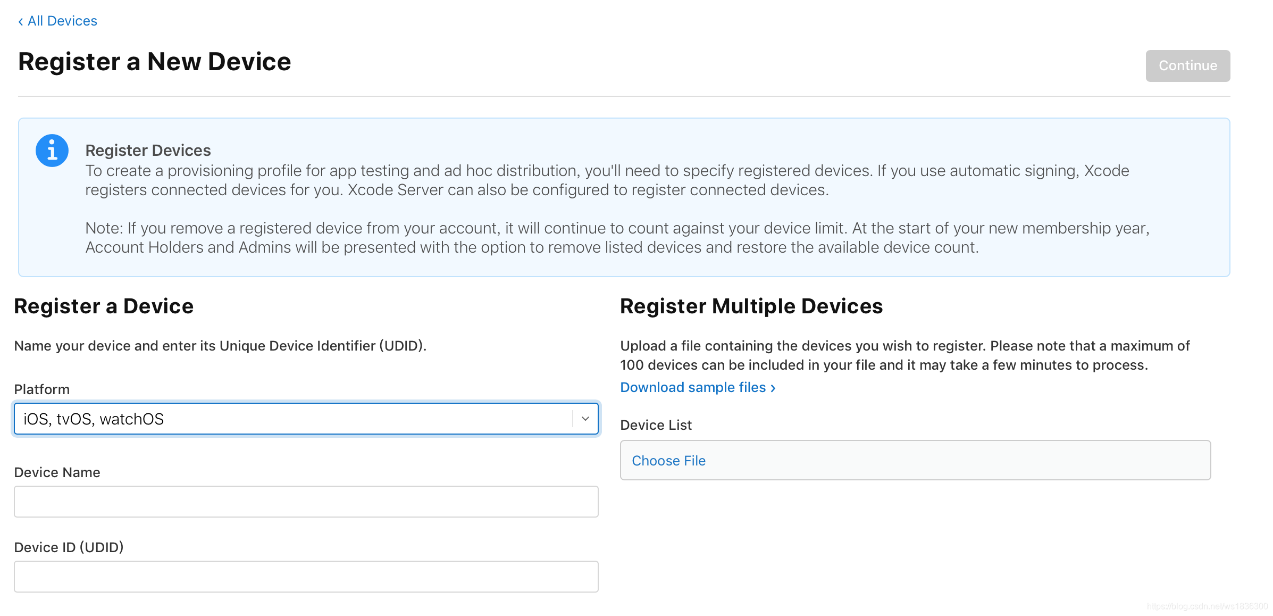The width and height of the screenshot is (1273, 616).
Task: Focus the Device Name text field
Action: point(306,502)
